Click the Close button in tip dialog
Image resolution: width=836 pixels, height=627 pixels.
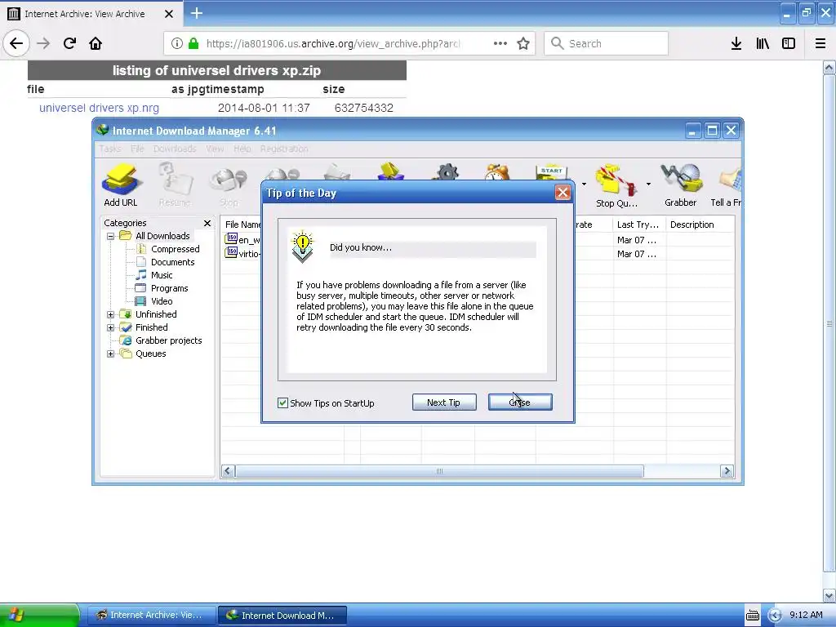click(520, 402)
